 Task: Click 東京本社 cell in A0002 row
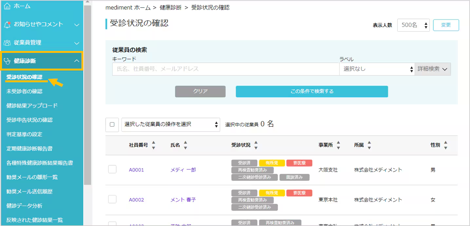coord(328,200)
